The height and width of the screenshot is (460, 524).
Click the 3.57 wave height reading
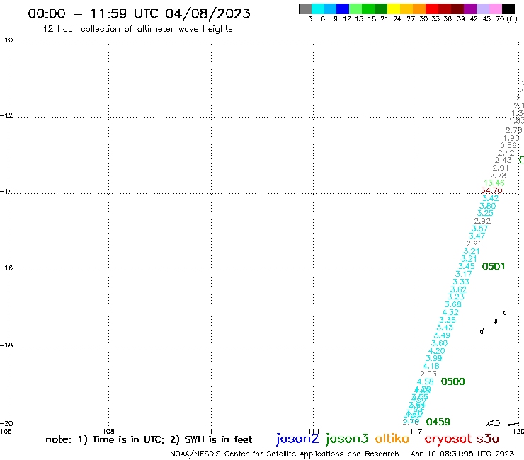point(479,229)
